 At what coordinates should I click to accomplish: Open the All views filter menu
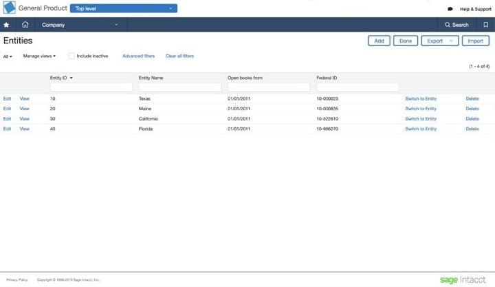pyautogui.click(x=8, y=56)
